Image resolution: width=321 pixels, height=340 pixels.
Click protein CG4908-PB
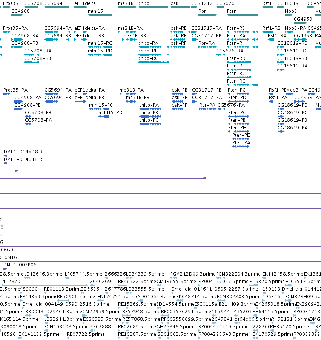tap(28, 105)
